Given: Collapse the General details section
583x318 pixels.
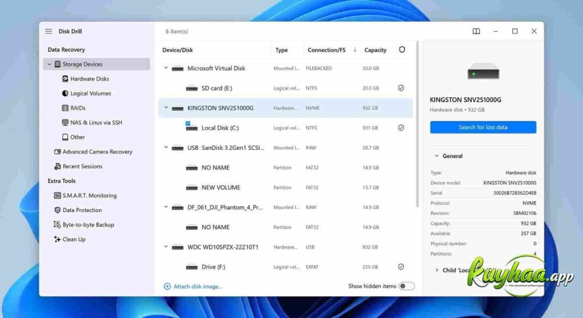Looking at the screenshot, I should click(x=437, y=156).
